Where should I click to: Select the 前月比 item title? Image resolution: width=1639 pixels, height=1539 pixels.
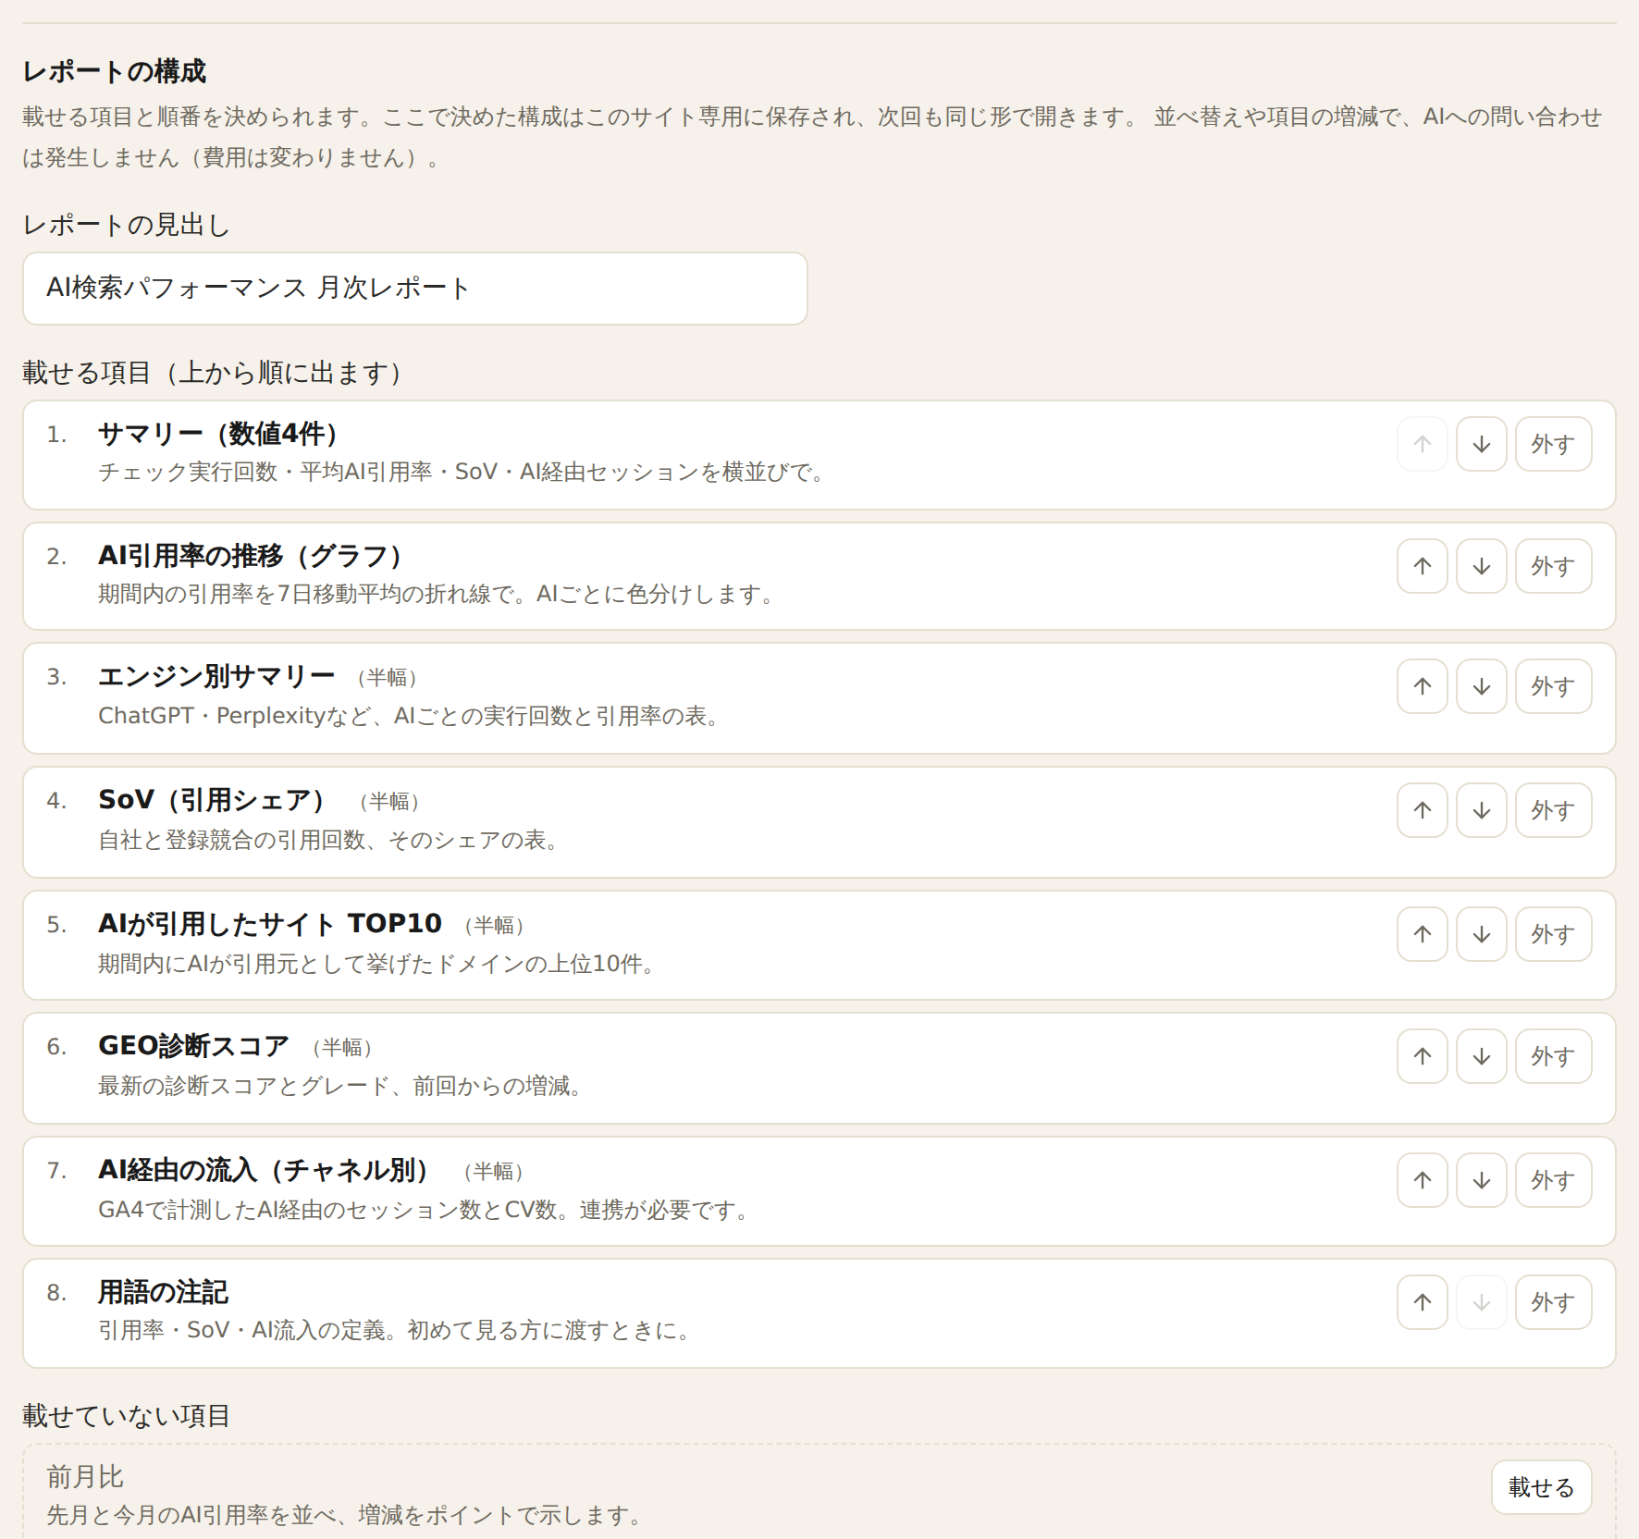[85, 1476]
